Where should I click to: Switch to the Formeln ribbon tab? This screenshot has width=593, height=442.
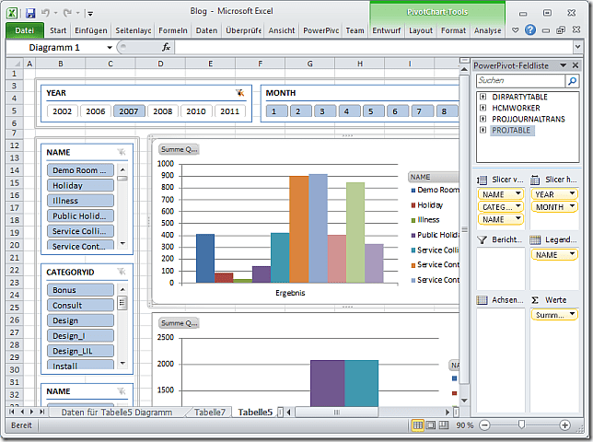173,30
